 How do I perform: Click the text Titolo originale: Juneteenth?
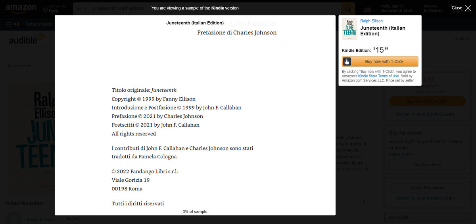[144, 90]
